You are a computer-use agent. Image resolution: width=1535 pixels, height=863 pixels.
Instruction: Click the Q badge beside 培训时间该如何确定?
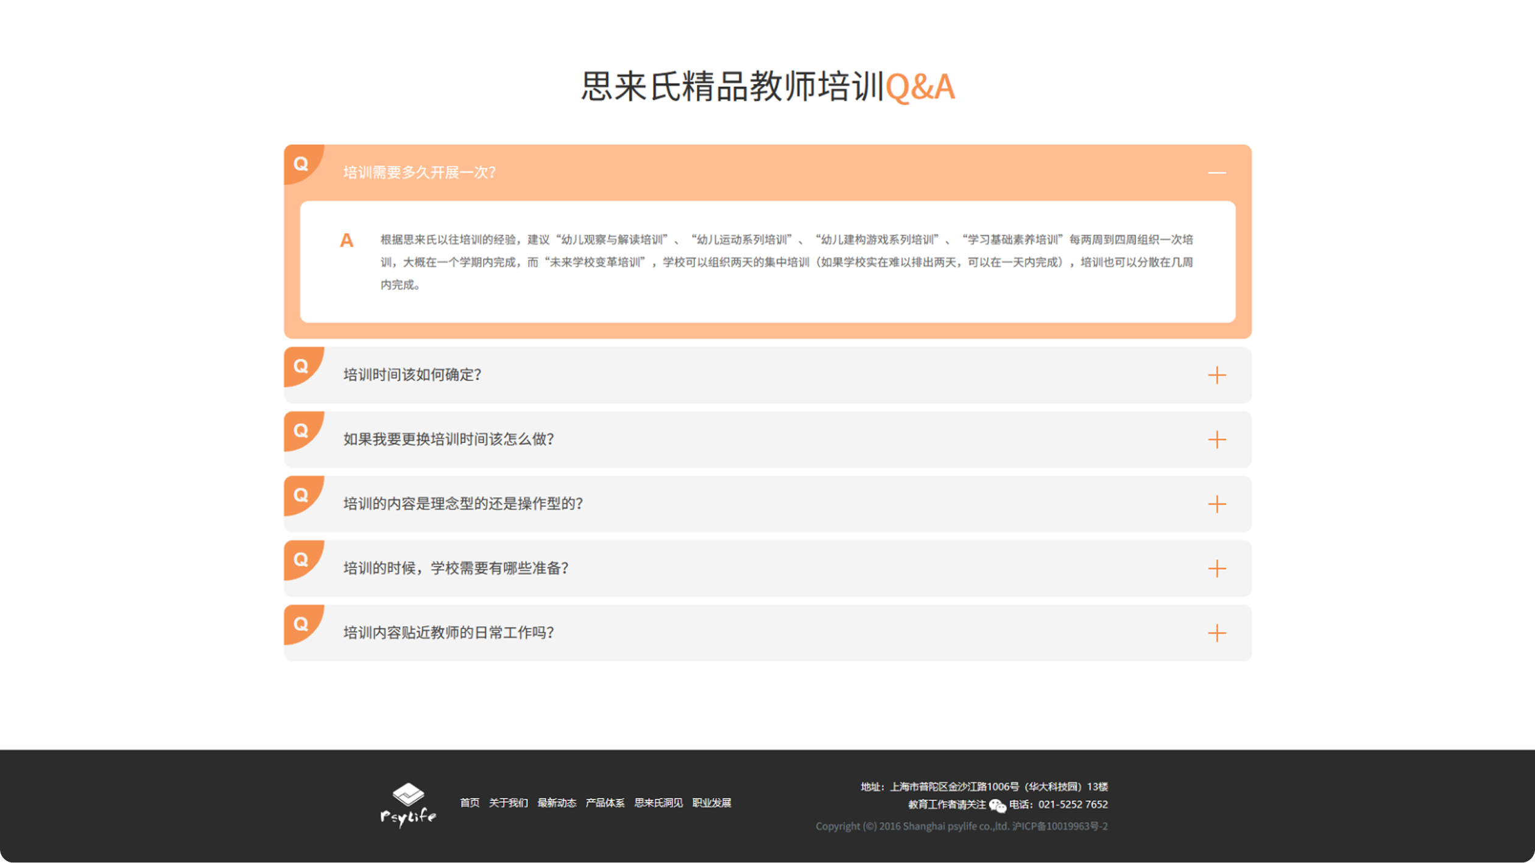pyautogui.click(x=301, y=366)
